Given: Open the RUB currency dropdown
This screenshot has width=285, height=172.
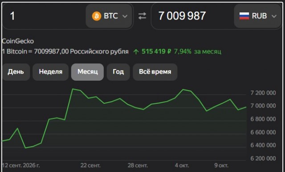Looking at the screenshot, I should click(x=257, y=16).
